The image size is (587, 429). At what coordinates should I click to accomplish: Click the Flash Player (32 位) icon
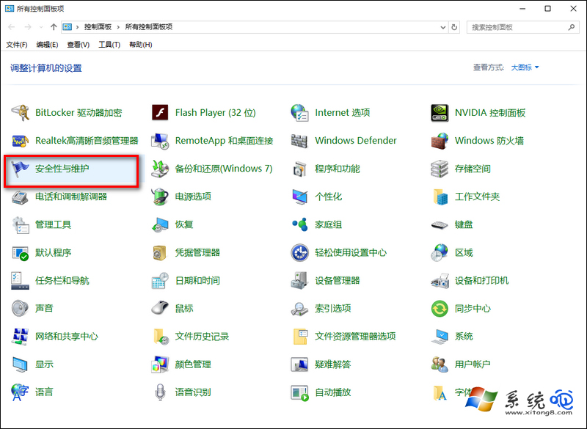(x=160, y=113)
